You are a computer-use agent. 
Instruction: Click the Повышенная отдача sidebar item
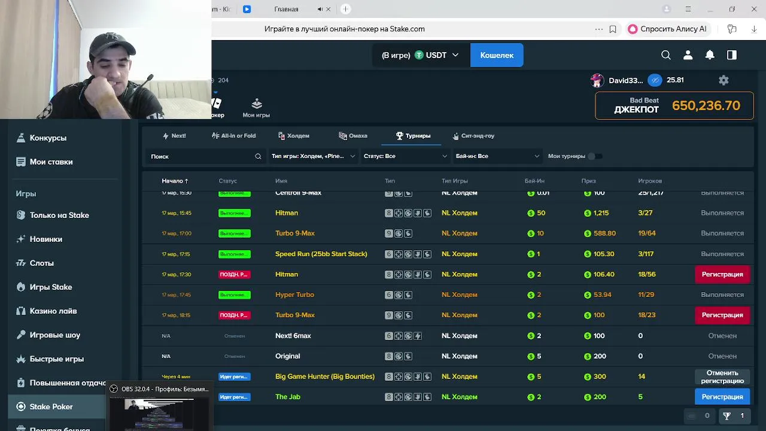[x=60, y=383]
